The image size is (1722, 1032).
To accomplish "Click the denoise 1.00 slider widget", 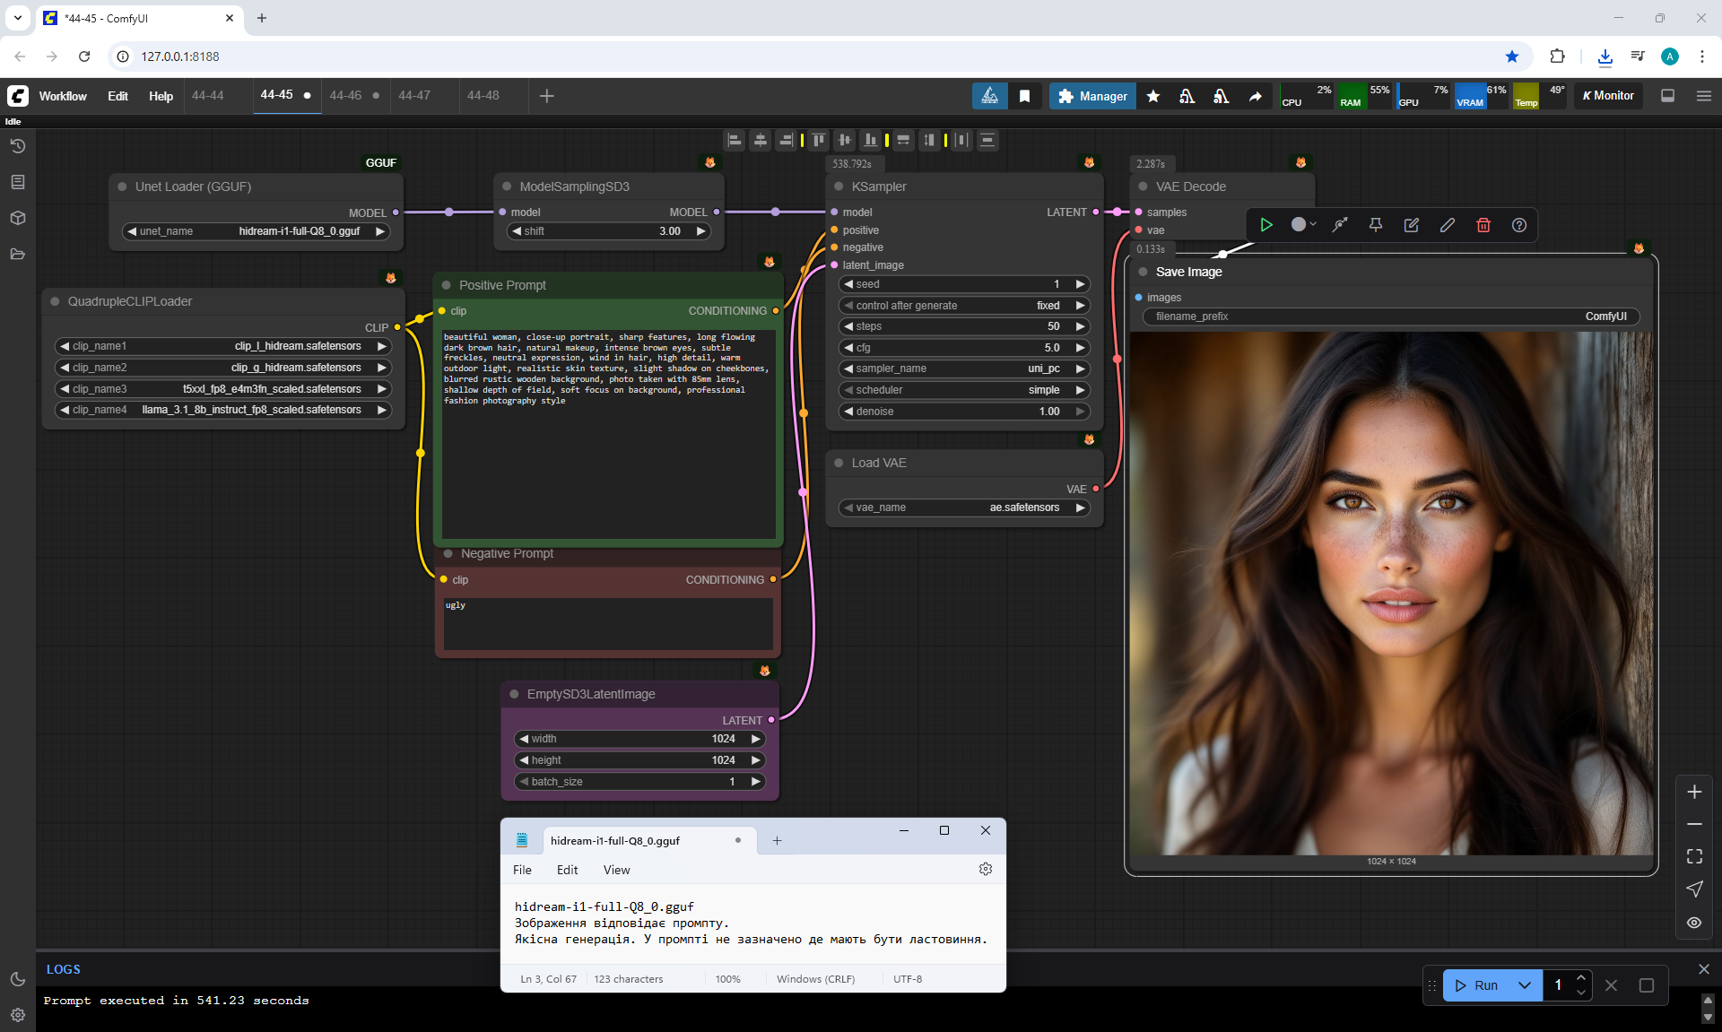I will pyautogui.click(x=963, y=412).
